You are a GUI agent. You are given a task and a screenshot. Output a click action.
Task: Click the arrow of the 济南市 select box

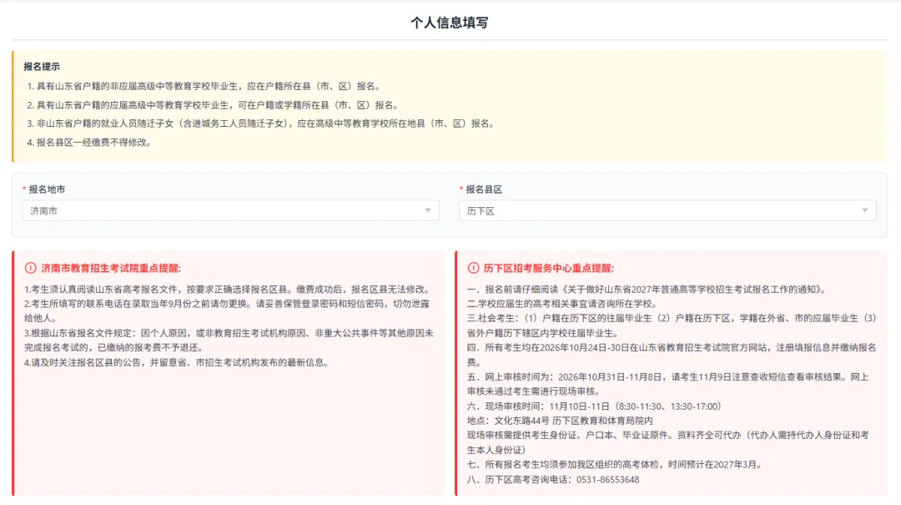tap(427, 210)
